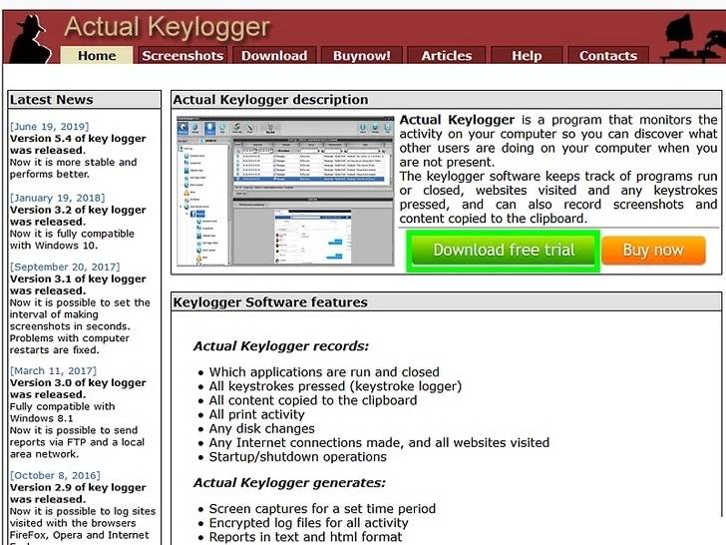This screenshot has width=726, height=545.
Task: Click bold 'Actual Keylogger' in description paragraph
Action: pos(457,120)
